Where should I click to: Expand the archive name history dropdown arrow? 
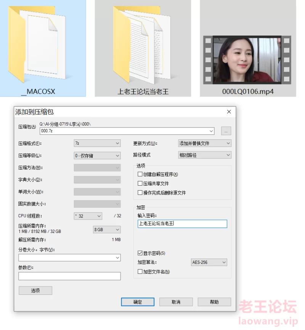[x=211, y=131]
